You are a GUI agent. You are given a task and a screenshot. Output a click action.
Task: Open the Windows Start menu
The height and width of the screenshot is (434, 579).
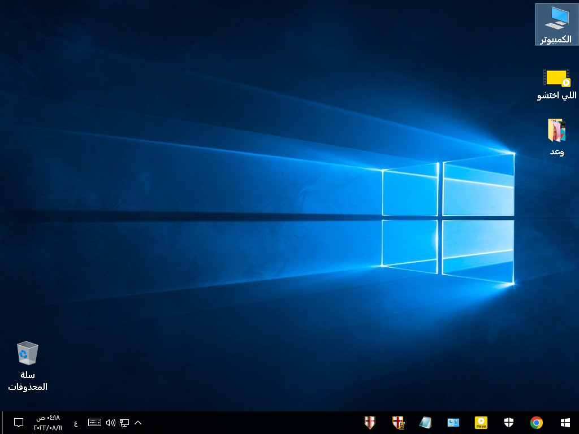point(565,423)
